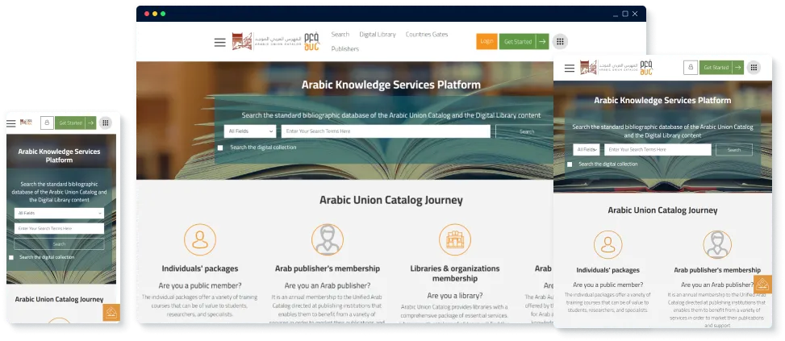The height and width of the screenshot is (341, 785).
Task: Click 'Arab publisher's membership' heading in tablet view
Action: [717, 270]
